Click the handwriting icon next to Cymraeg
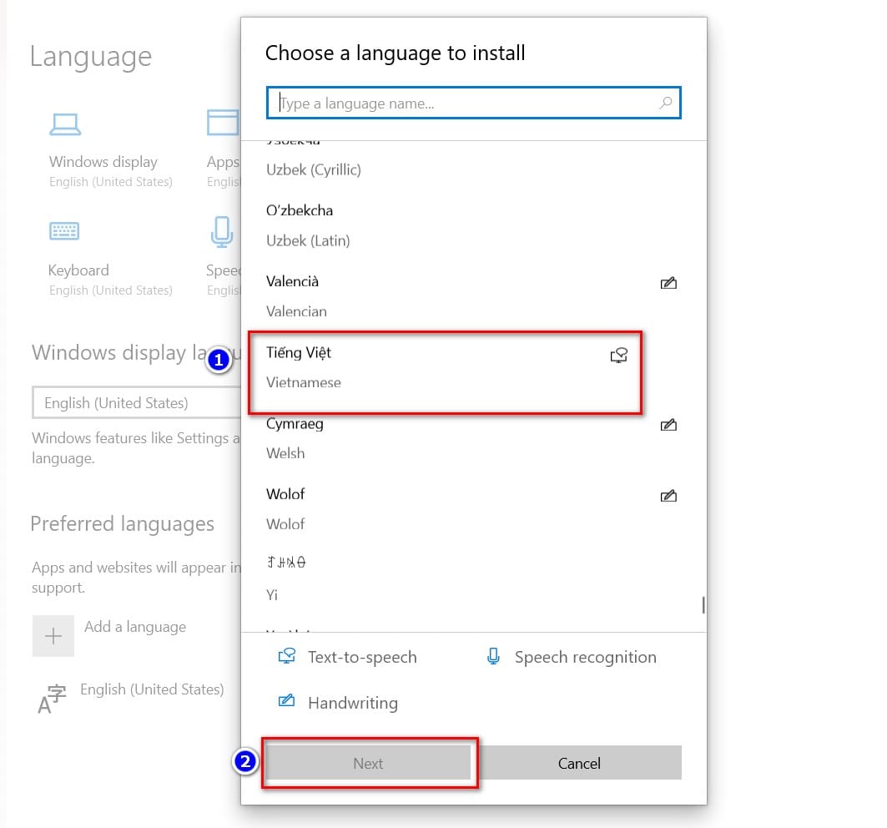This screenshot has width=887, height=828. click(668, 425)
